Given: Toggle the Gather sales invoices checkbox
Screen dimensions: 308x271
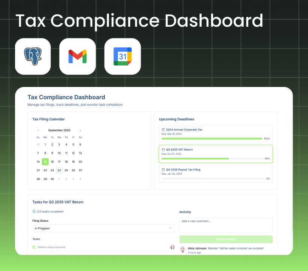Looking at the screenshot, I should [34, 247].
